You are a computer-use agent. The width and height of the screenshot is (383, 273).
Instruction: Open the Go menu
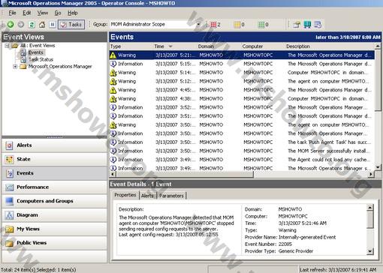[x=58, y=13]
